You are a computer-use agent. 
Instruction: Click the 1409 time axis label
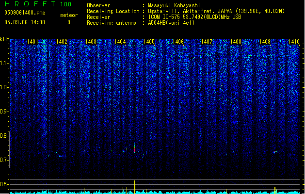coord(265,42)
